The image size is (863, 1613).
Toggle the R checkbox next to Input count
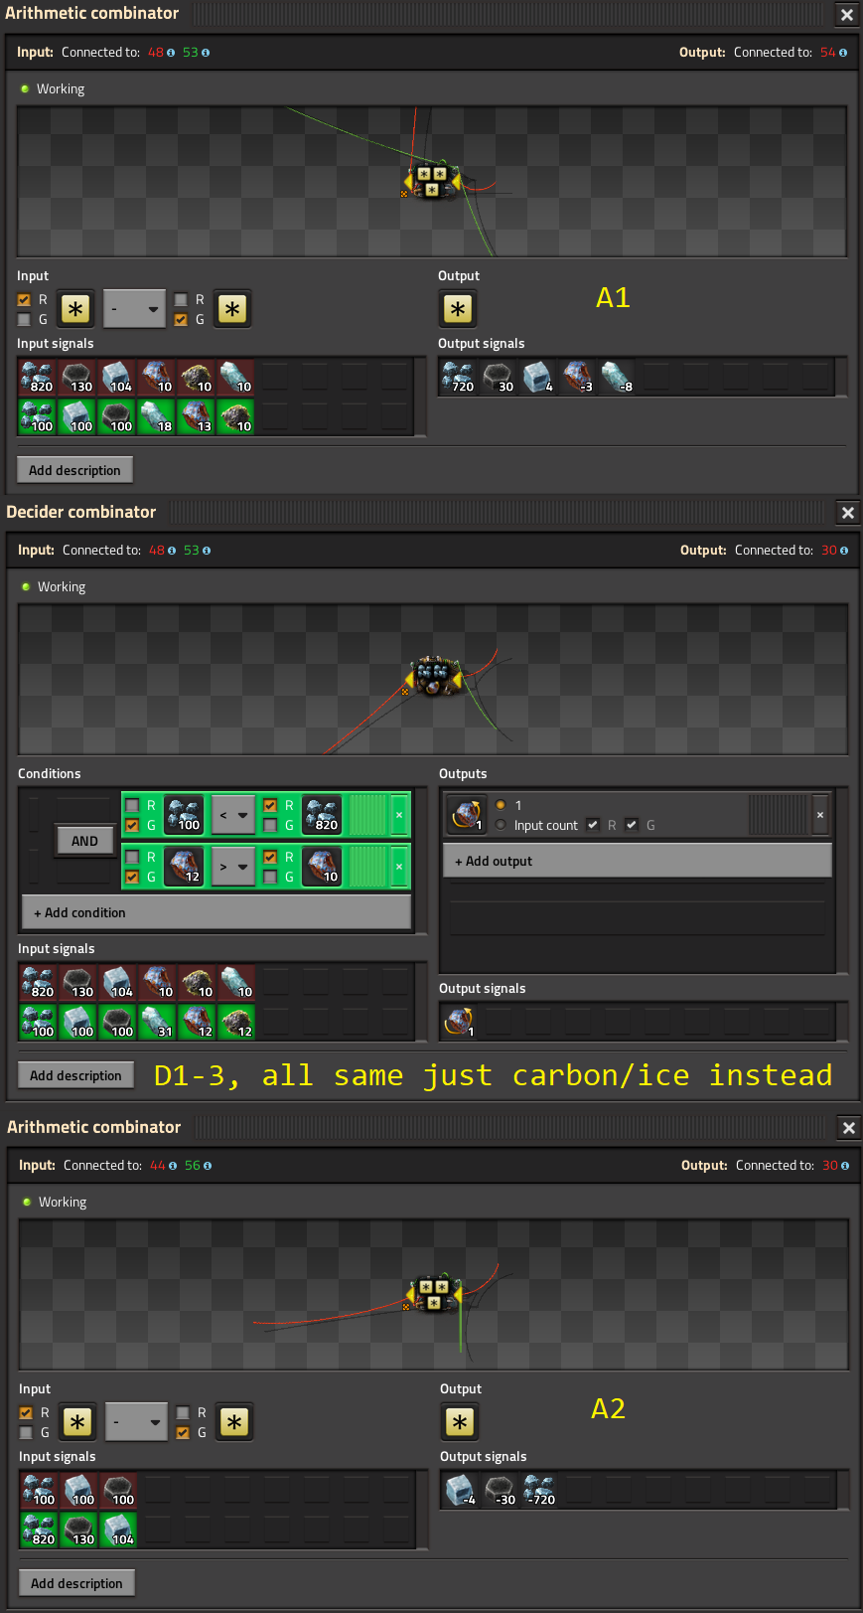(x=593, y=825)
